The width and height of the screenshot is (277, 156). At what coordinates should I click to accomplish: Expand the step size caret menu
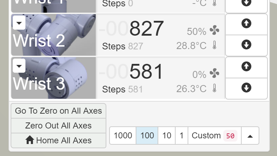click(x=250, y=136)
